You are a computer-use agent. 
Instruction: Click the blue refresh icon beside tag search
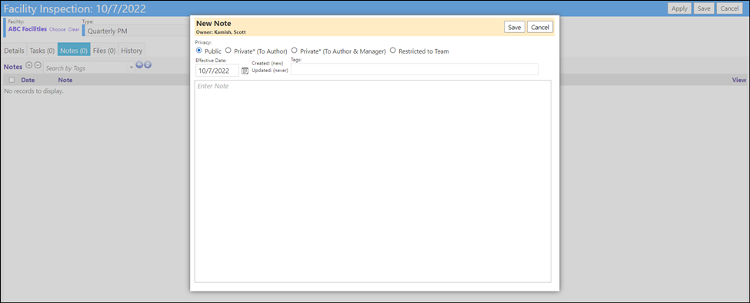[148, 65]
